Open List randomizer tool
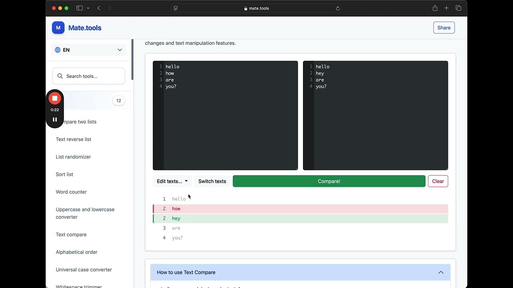Image resolution: width=513 pixels, height=288 pixels. click(x=73, y=157)
